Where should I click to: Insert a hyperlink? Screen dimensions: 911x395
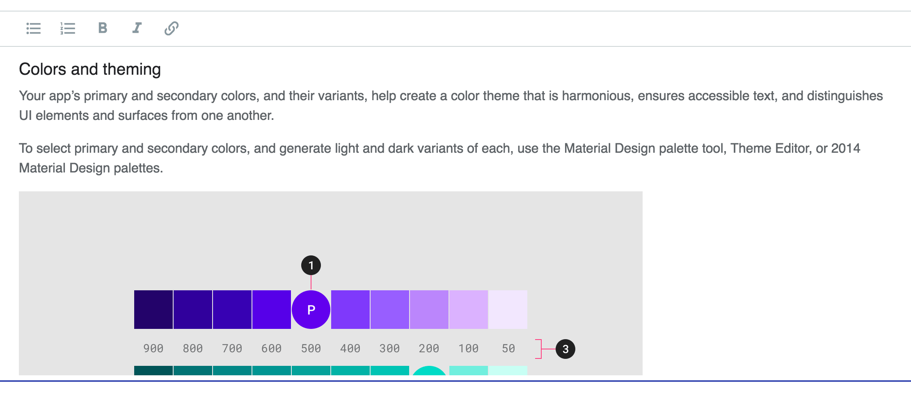pyautogui.click(x=171, y=28)
